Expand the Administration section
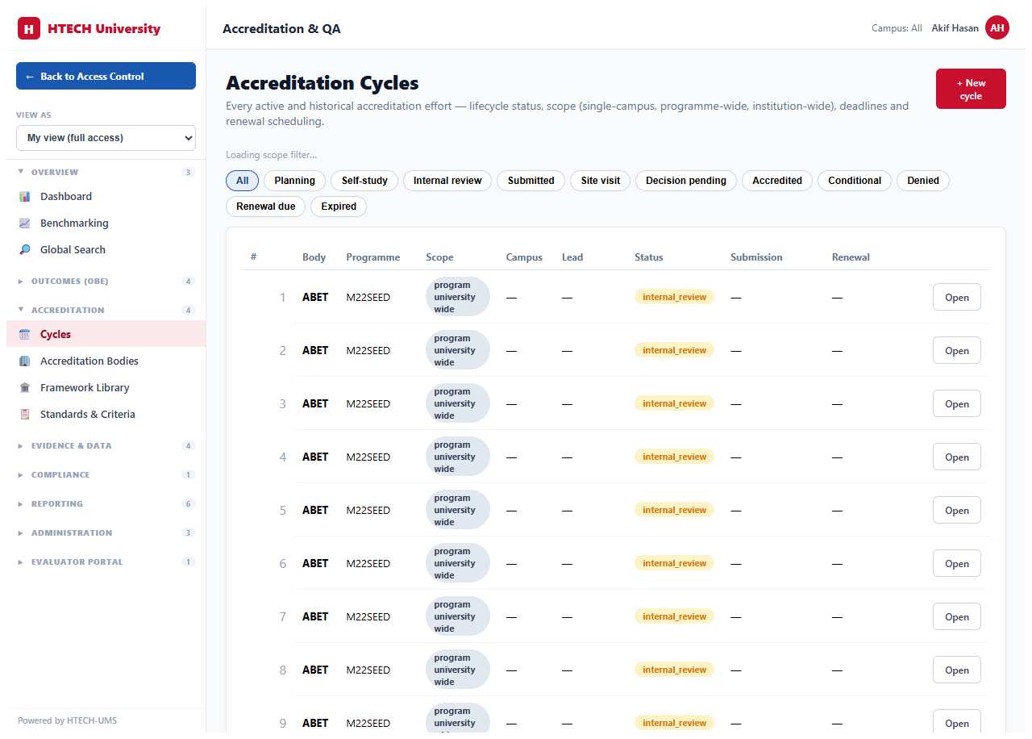This screenshot has width=1032, height=739. point(106,532)
